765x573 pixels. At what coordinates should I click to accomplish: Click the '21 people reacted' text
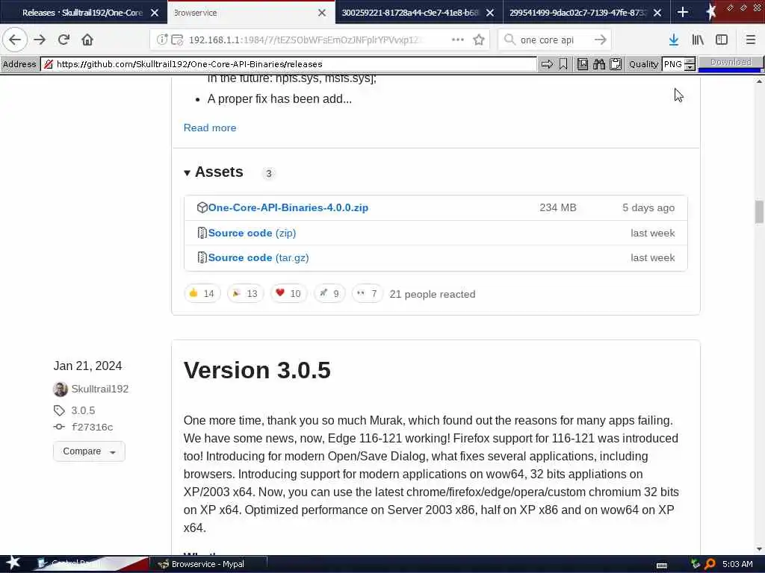coord(433,294)
